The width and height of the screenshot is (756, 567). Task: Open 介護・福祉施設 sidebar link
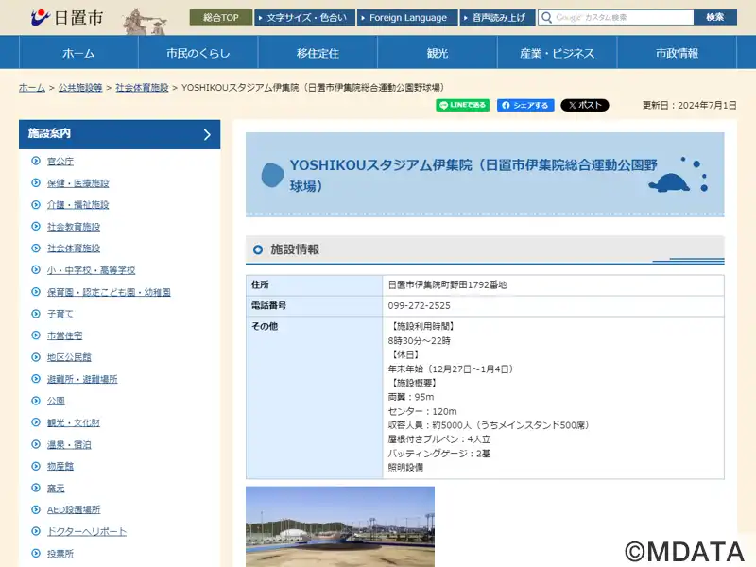pos(78,204)
